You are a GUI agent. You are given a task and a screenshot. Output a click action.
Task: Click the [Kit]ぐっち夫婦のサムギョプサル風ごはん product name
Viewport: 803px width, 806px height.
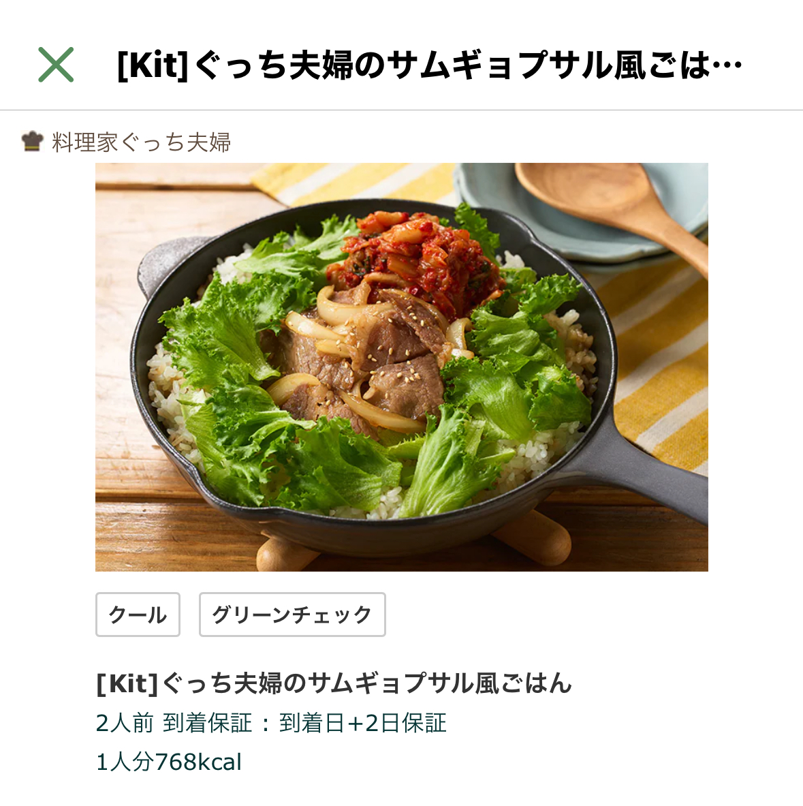coord(334,683)
